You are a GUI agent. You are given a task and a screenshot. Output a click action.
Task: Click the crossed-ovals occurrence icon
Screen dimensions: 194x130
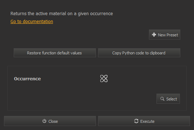(104, 79)
